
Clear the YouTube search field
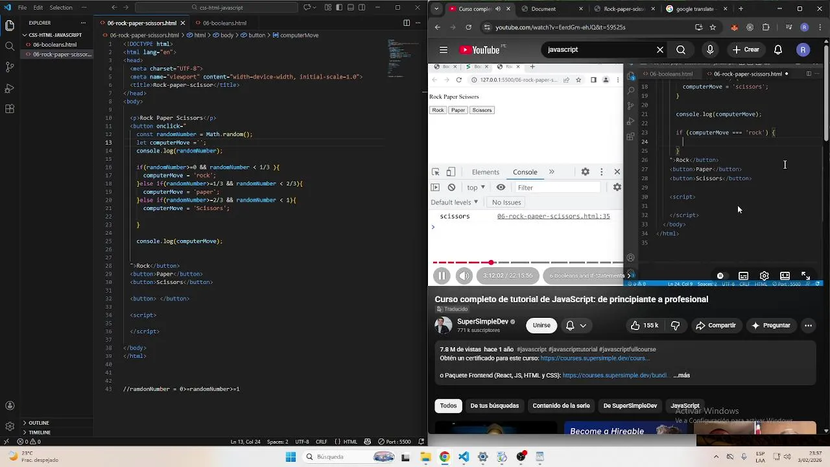(660, 50)
